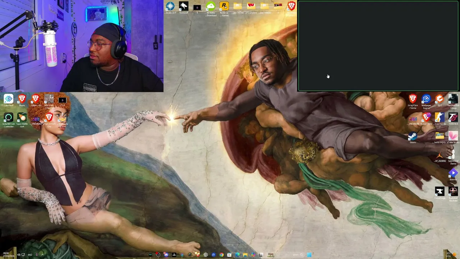
Task: Expand the hidden system tray icons chevron
Action: click(42, 255)
